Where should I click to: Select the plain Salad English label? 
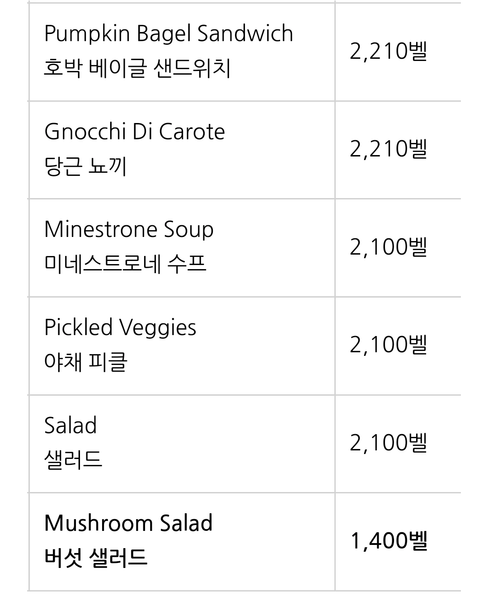[x=70, y=426]
